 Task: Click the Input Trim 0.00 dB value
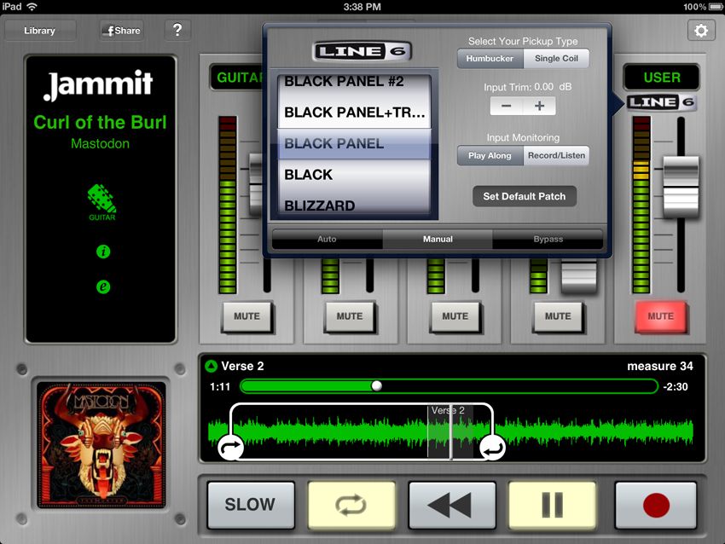[x=528, y=87]
